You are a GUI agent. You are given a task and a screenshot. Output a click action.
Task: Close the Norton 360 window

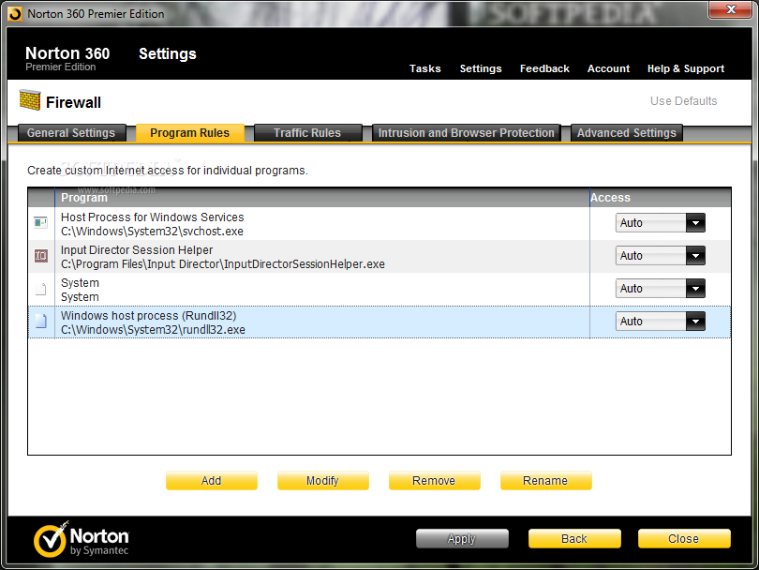click(x=731, y=9)
